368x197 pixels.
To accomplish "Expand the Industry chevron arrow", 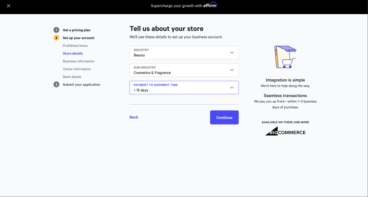I will (x=232, y=53).
